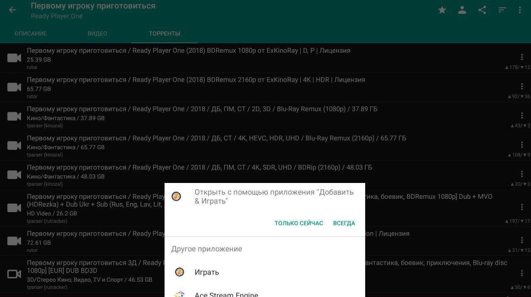Choose ВСЕГДА in open-with dialog
This screenshot has width=531, height=297.
pyautogui.click(x=344, y=223)
